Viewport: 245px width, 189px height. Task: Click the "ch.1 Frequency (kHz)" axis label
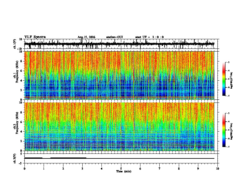click(16, 72)
